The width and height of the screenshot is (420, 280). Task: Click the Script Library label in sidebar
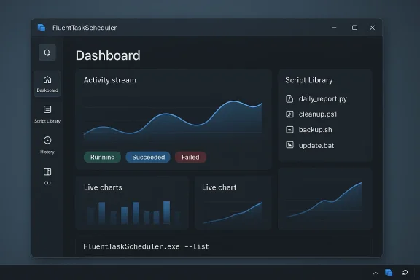point(47,121)
